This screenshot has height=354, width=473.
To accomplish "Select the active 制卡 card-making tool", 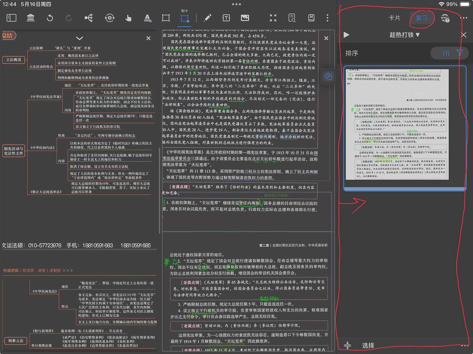I will point(185,18).
